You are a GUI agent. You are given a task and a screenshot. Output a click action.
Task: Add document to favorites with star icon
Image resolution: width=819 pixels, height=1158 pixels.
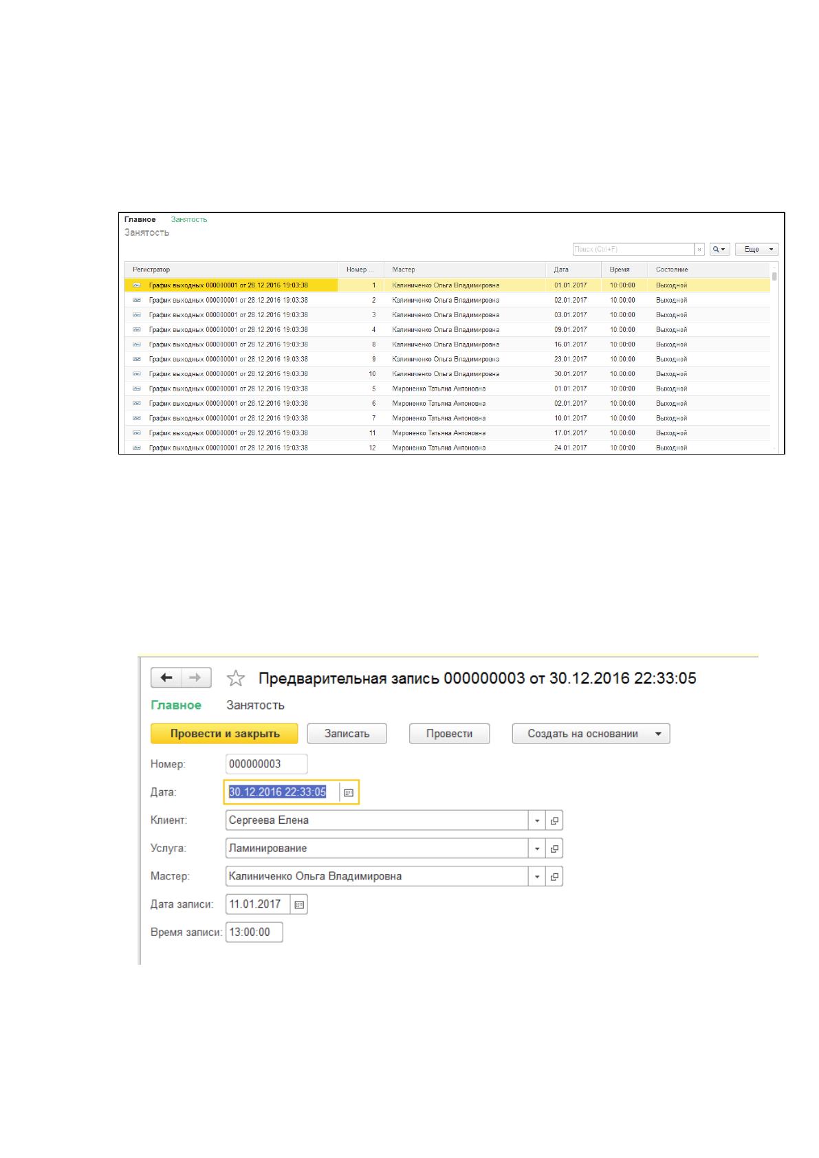[236, 679]
